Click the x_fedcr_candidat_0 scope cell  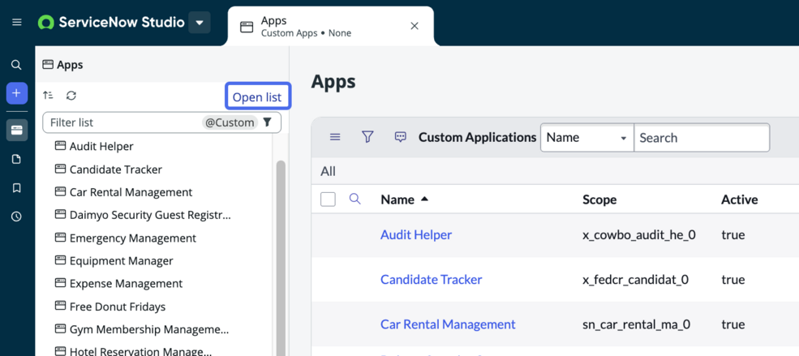635,280
